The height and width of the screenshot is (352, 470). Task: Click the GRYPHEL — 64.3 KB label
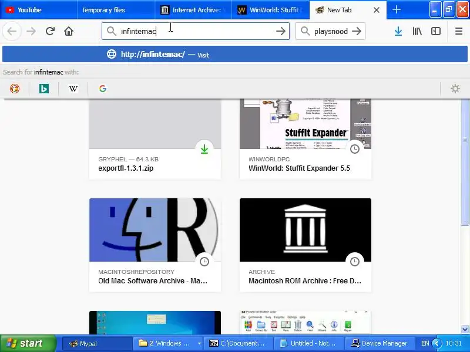(x=128, y=159)
